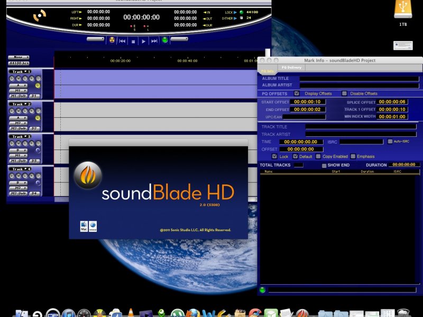The width and height of the screenshot is (423, 317).
Task: Open the A dropdown on Track #1
Action: coord(19,86)
